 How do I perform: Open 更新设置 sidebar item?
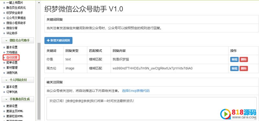tap(12, 106)
